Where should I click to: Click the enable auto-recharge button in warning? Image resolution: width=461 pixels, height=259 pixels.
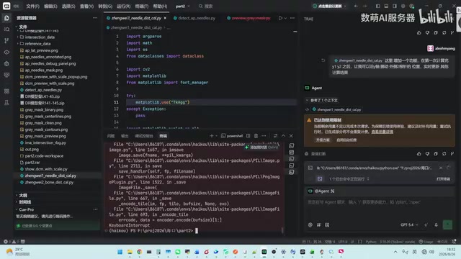[346, 140]
